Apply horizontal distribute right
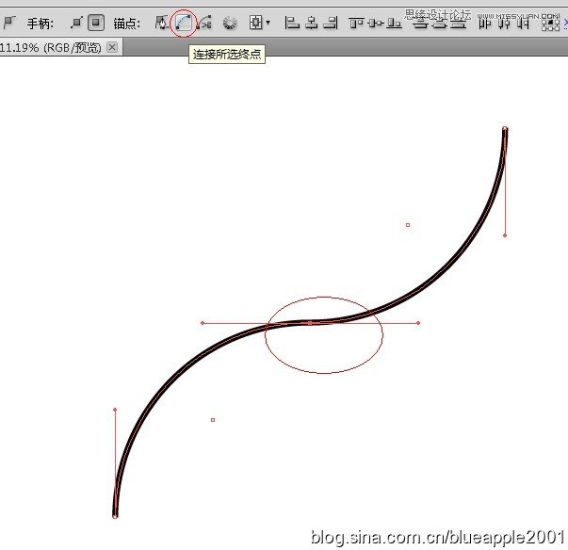This screenshot has height=550, width=568. [x=524, y=24]
